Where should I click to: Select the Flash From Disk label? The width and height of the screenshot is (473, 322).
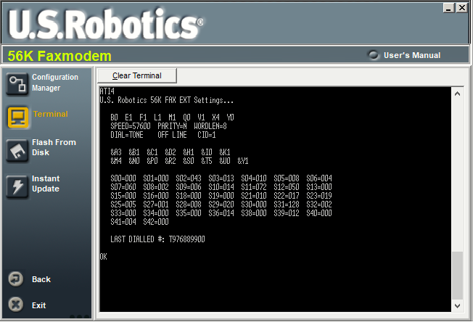click(54, 147)
